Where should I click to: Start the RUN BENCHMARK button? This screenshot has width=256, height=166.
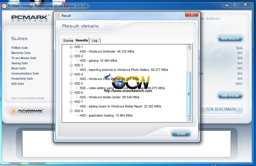coord(221,109)
